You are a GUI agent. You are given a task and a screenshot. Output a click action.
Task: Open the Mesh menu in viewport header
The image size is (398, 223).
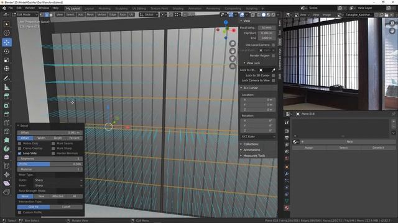90,15
